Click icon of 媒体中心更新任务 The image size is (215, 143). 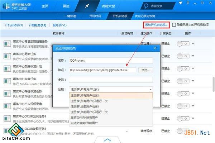tap(7, 56)
